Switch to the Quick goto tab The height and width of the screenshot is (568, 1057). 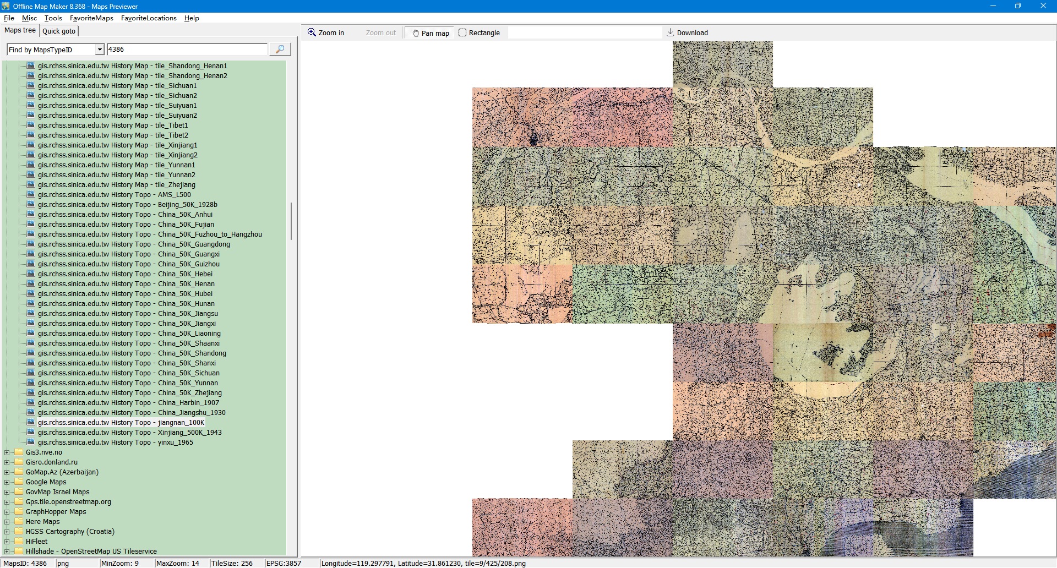59,31
